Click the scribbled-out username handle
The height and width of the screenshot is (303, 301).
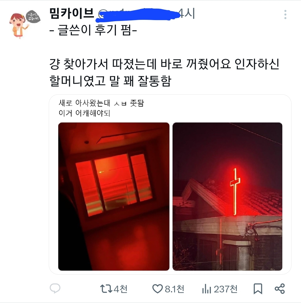(137, 14)
